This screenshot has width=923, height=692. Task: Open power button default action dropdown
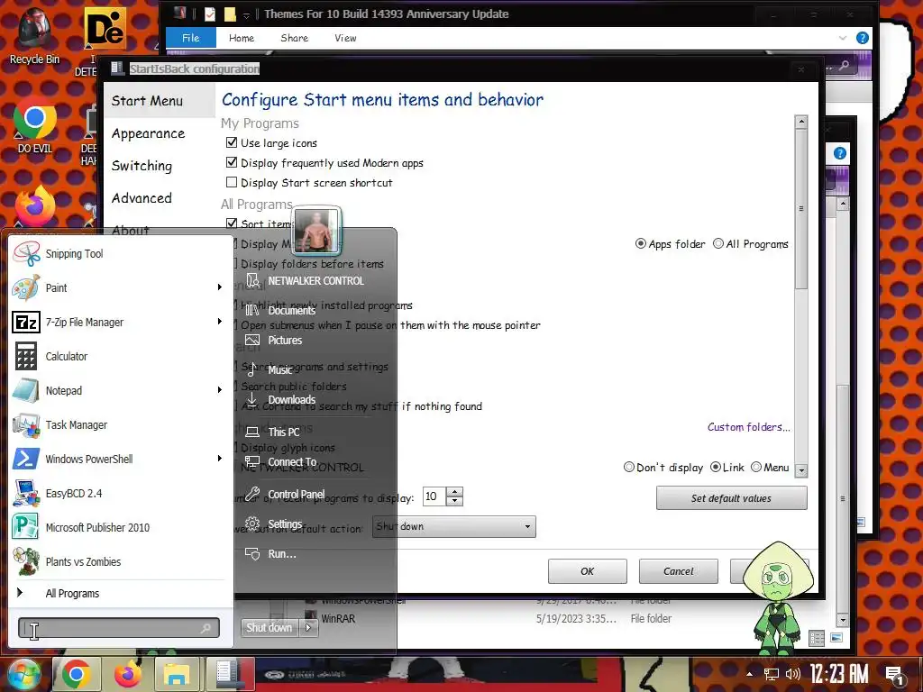[x=454, y=526]
